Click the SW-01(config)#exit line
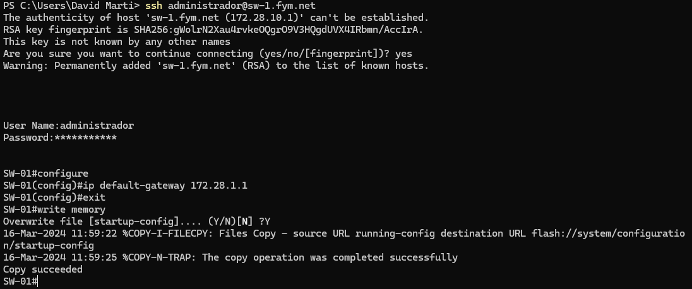The height and width of the screenshot is (289, 692). pos(54,198)
